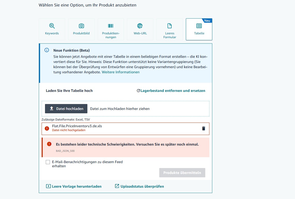Choose the Produktbild camera icon
Screen dimensions: 295x199
(81, 26)
